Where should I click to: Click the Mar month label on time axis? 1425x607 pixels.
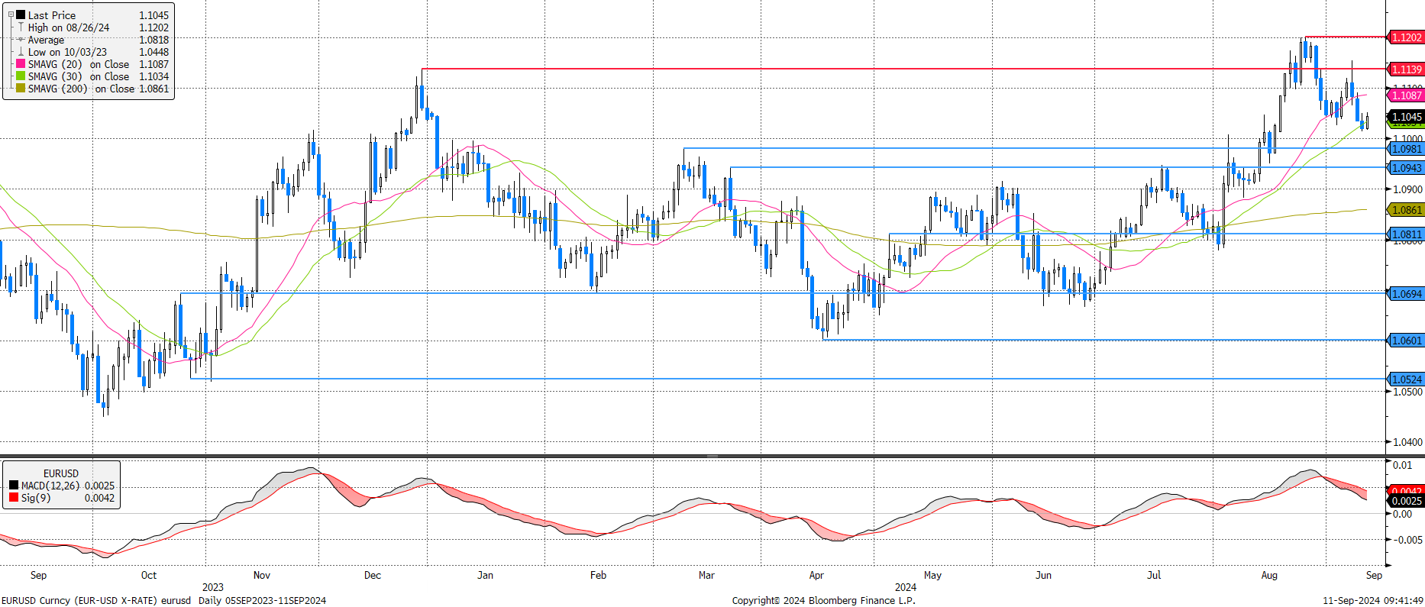click(x=706, y=575)
